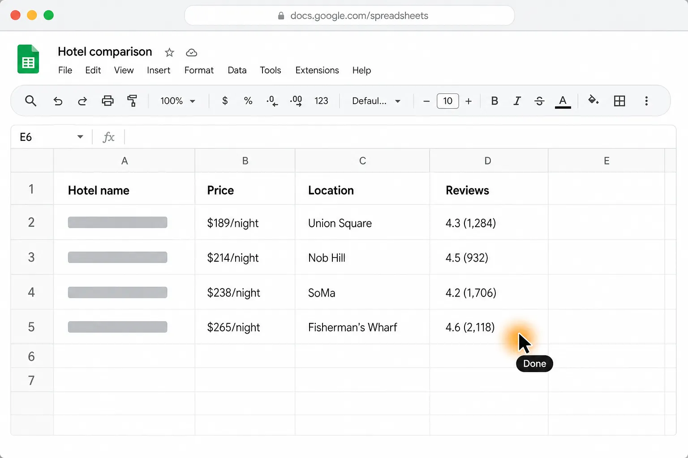Open the Insert menu

[159, 70]
